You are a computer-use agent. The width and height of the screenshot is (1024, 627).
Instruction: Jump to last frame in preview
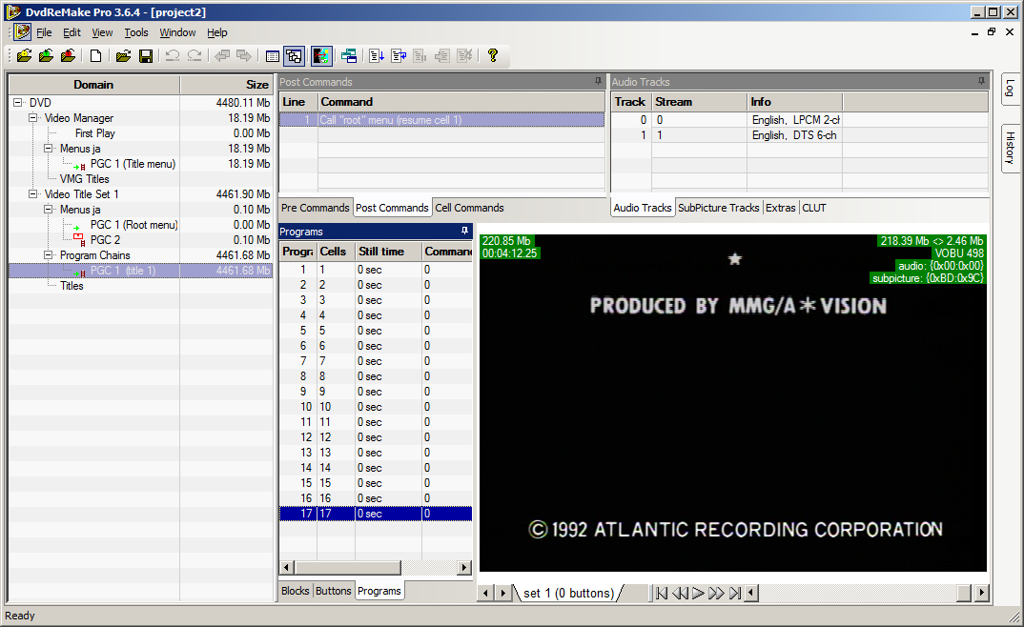tap(735, 593)
